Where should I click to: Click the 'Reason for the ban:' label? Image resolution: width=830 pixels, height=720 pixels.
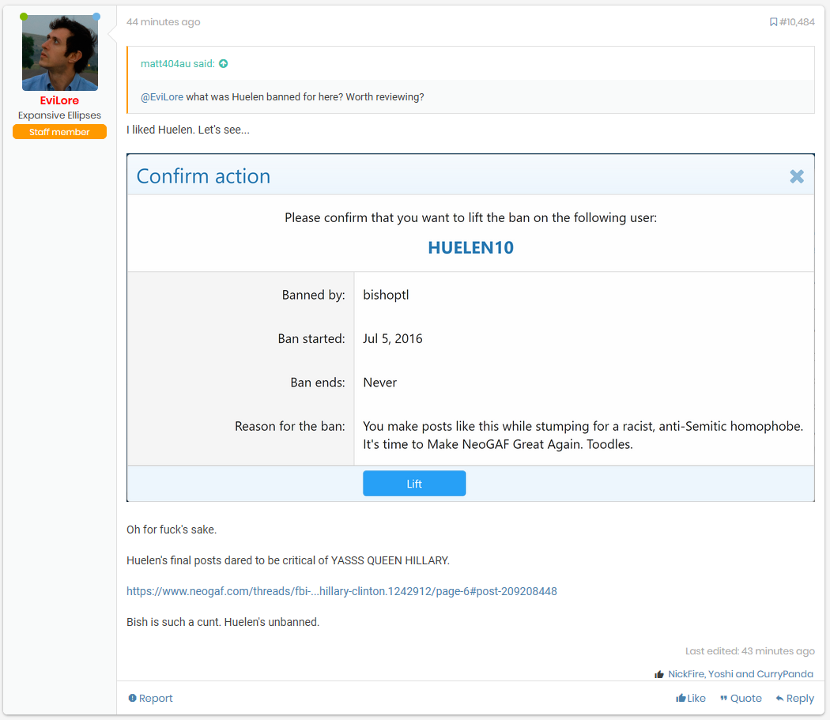coord(289,427)
